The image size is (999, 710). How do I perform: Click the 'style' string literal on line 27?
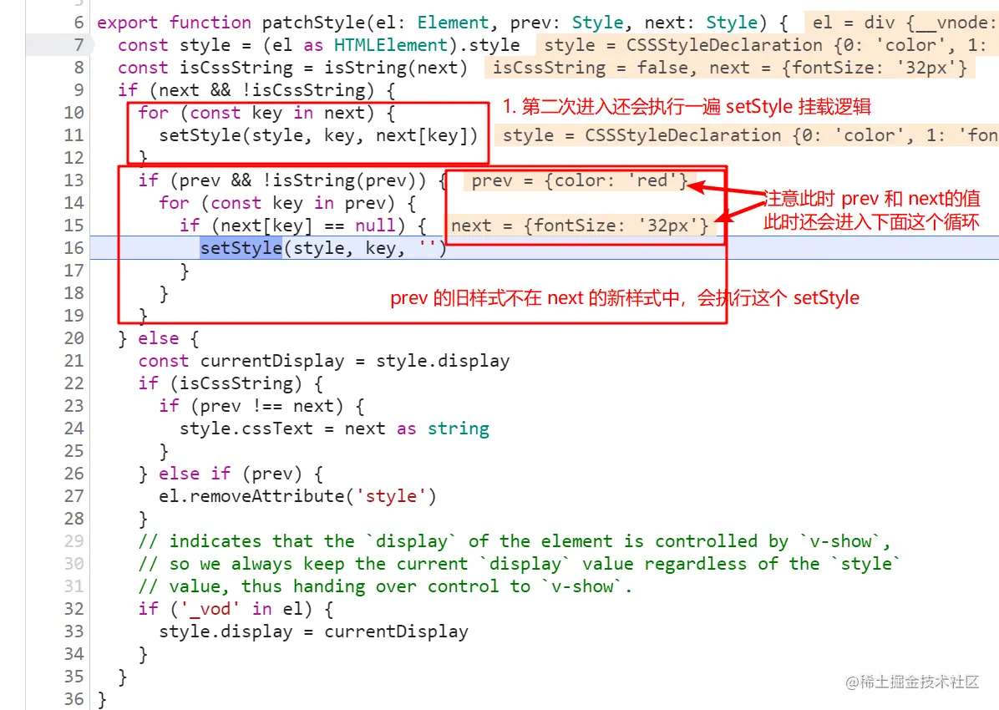(391, 496)
